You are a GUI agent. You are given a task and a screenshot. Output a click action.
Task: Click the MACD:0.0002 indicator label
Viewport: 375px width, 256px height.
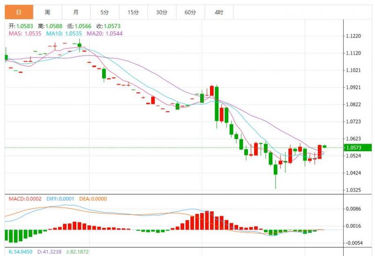tap(25, 199)
